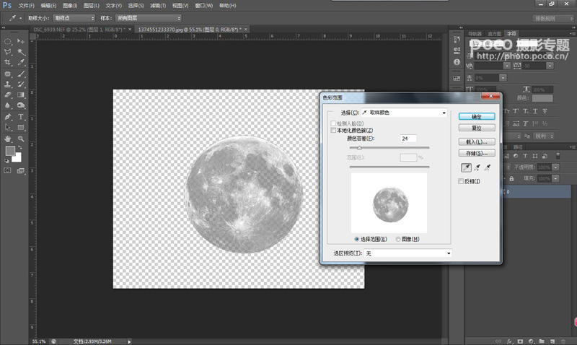The height and width of the screenshot is (345, 577).
Task: Select the Clone Stamp tool
Action: click(8, 84)
